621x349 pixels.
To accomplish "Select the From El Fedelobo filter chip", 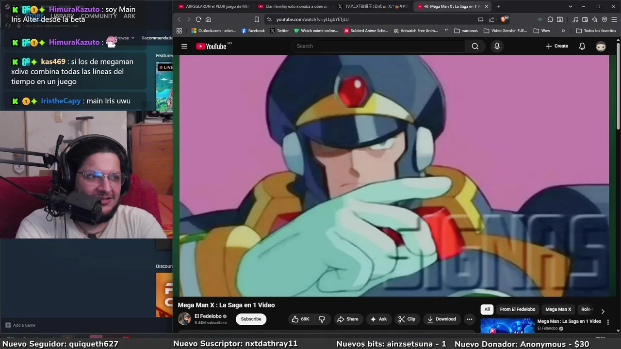I will pyautogui.click(x=518, y=309).
